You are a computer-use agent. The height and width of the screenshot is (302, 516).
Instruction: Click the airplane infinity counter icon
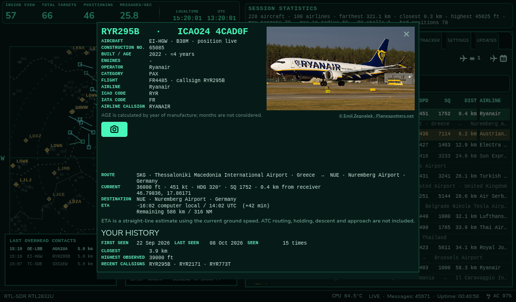click(x=470, y=58)
